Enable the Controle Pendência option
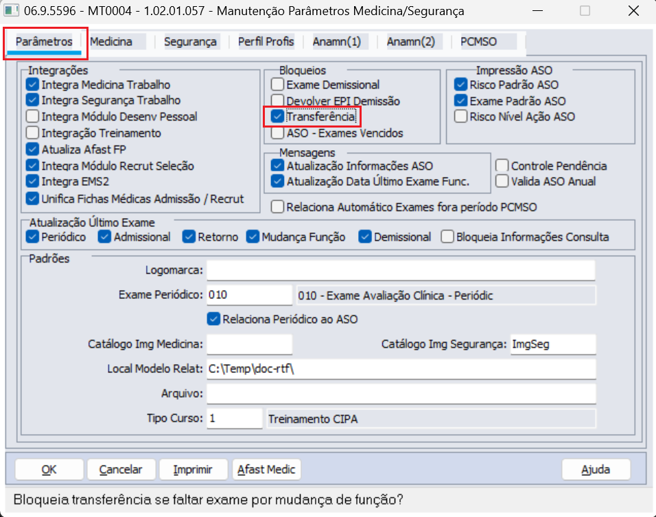 pos(500,165)
